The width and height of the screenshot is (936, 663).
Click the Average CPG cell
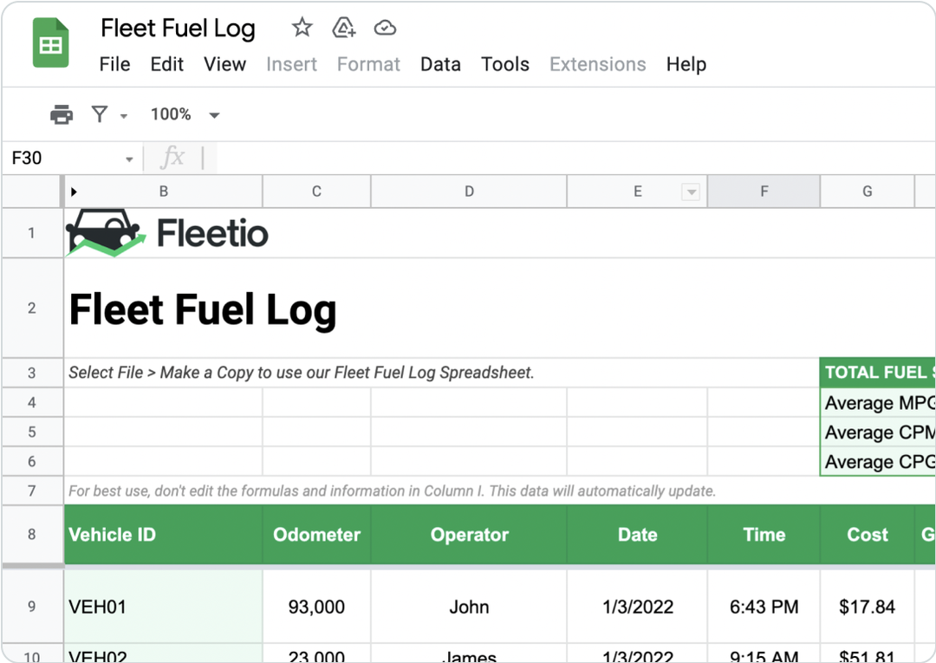(x=877, y=461)
